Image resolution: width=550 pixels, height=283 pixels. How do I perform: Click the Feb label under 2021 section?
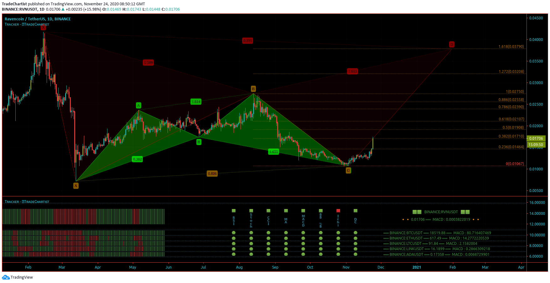coord(453,267)
